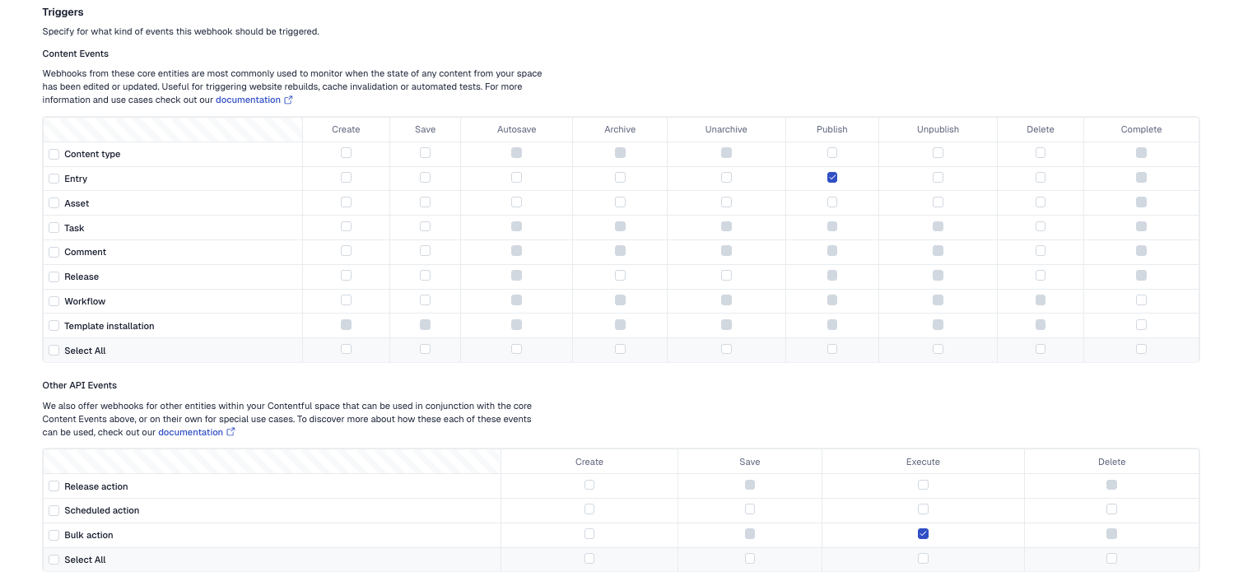The width and height of the screenshot is (1234, 581).
Task: Enable Create trigger for Content type
Action: [346, 153]
